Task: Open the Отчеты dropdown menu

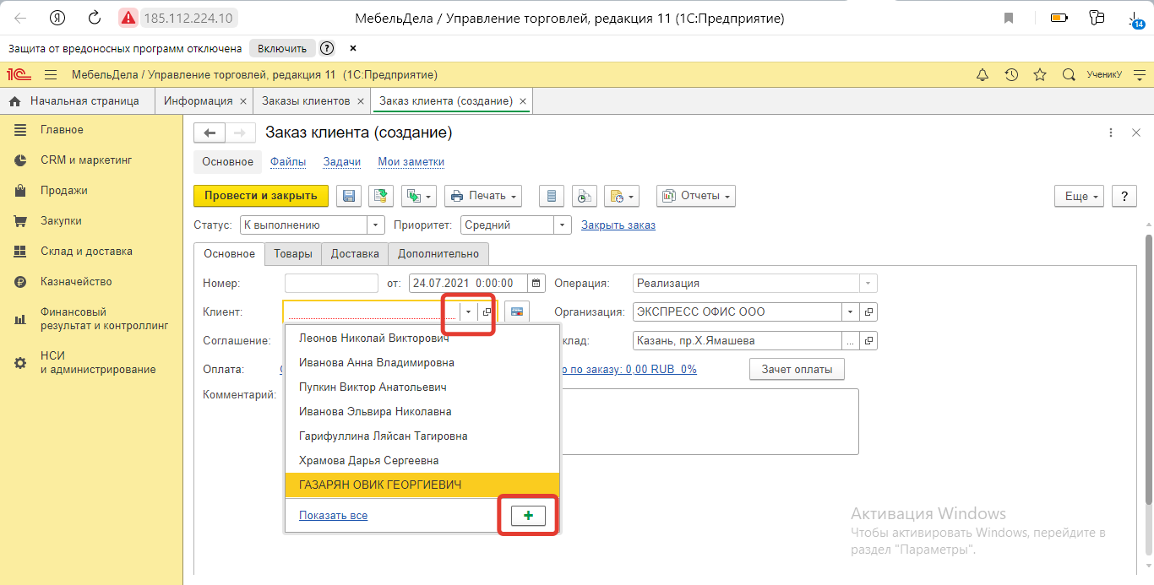Action: [x=696, y=196]
